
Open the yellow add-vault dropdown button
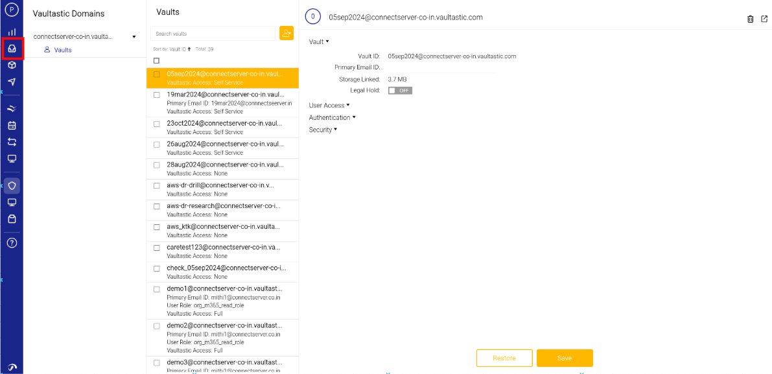(x=286, y=34)
